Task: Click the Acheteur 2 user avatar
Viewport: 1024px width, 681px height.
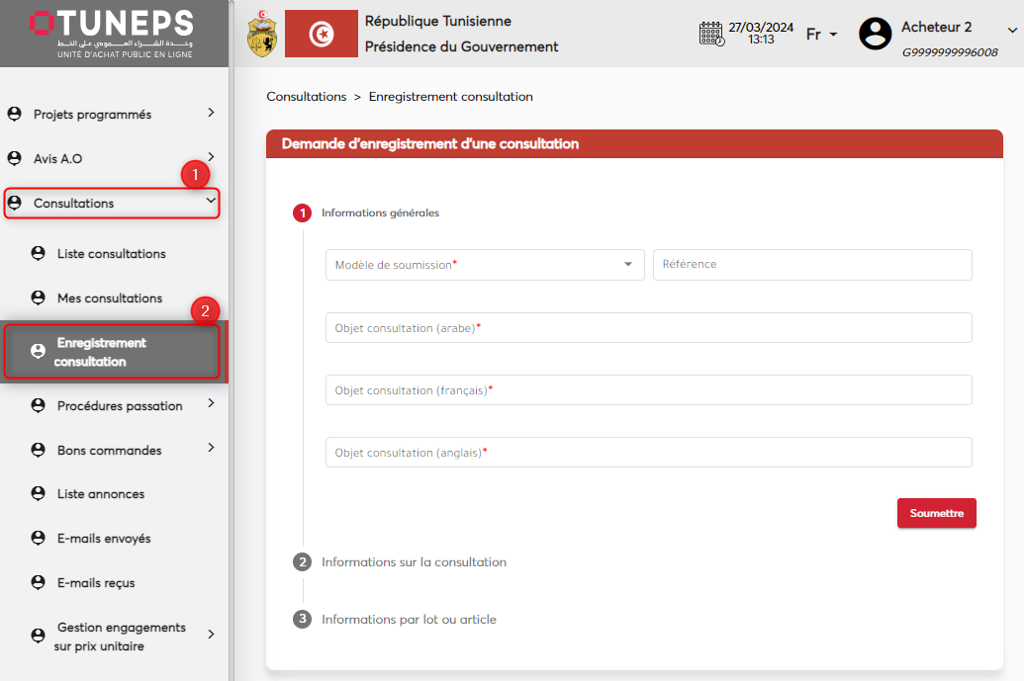Action: [x=875, y=34]
